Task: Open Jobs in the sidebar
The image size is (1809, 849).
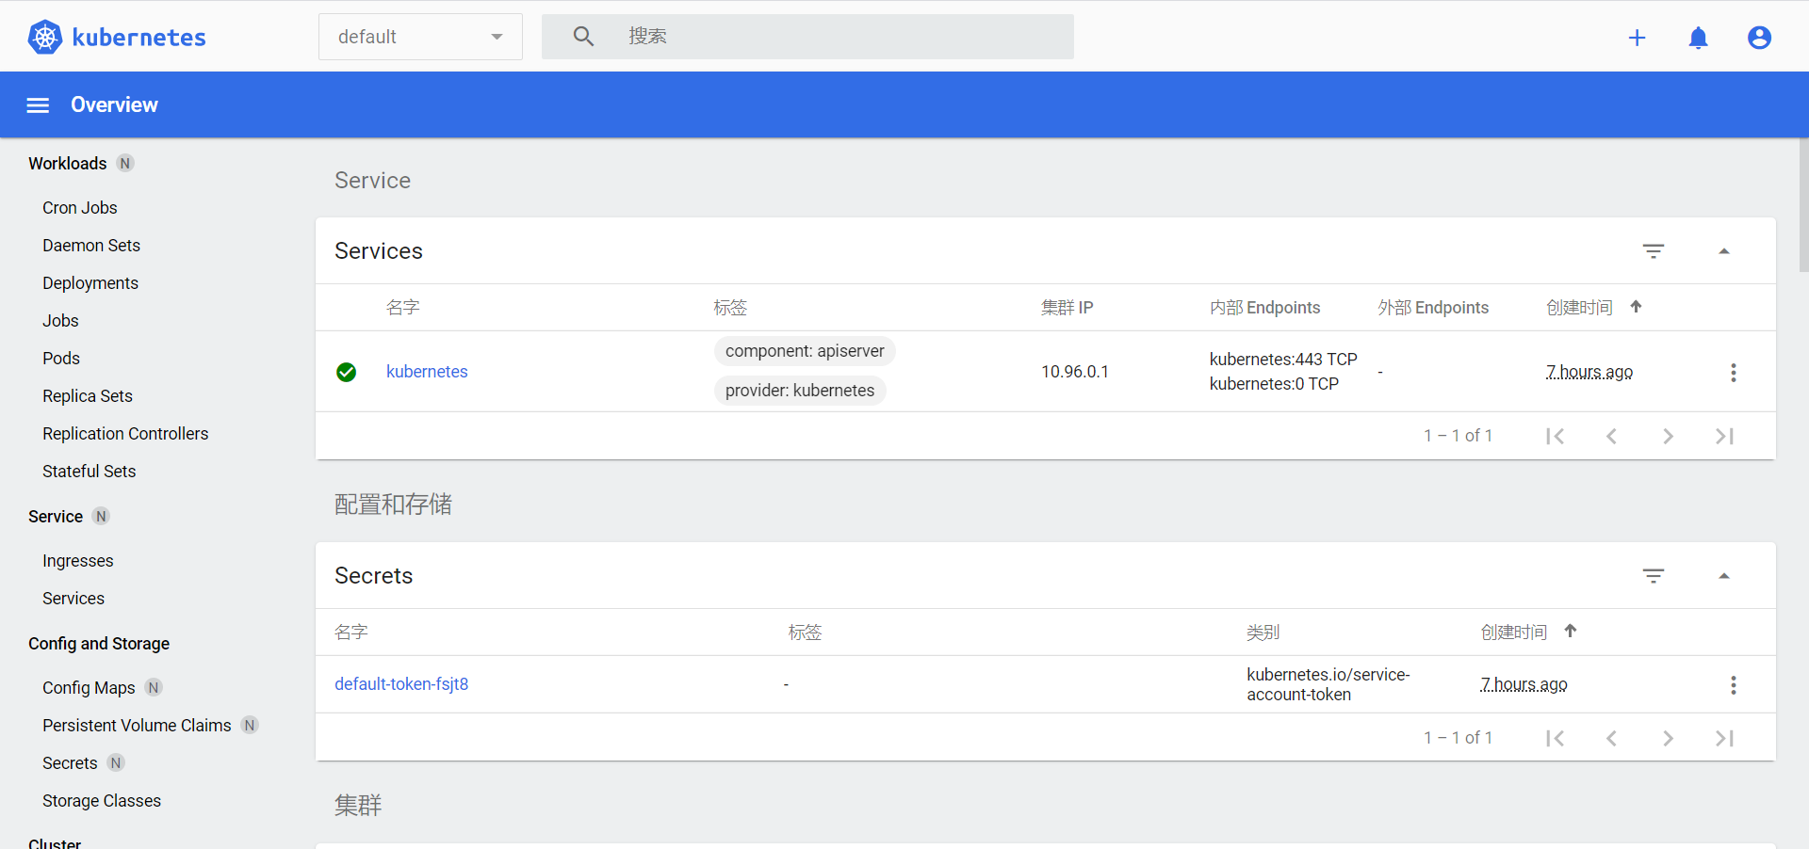Action: click(60, 321)
